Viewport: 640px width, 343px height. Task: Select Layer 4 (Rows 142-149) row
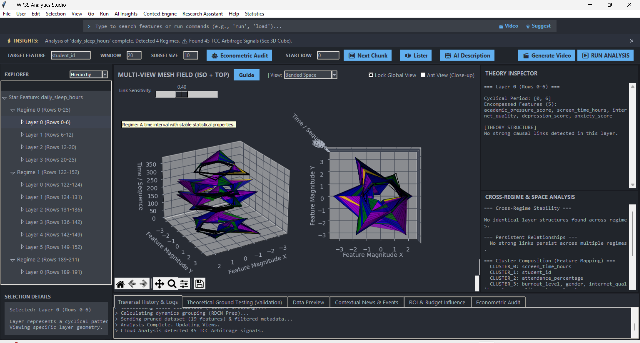click(x=56, y=234)
